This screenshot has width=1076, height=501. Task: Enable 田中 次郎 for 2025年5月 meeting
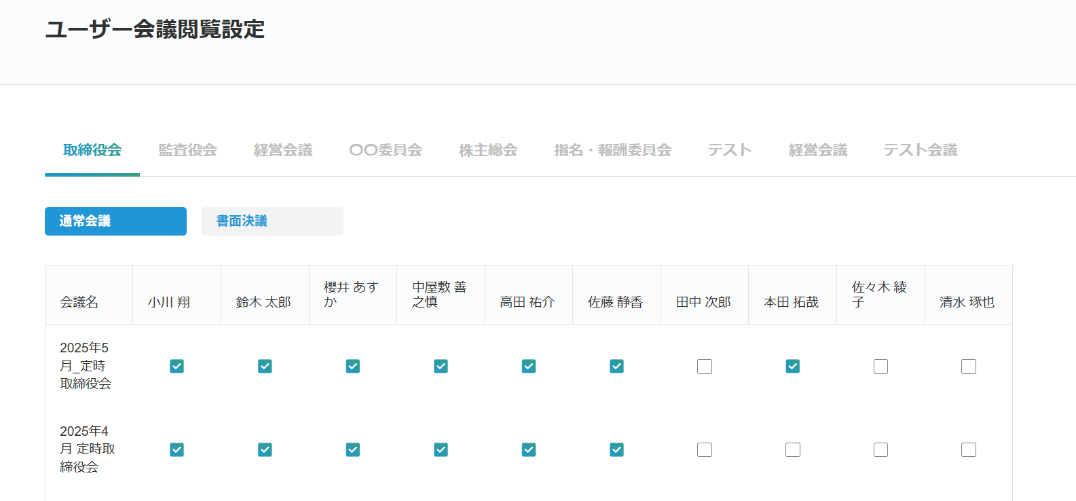pyautogui.click(x=705, y=367)
